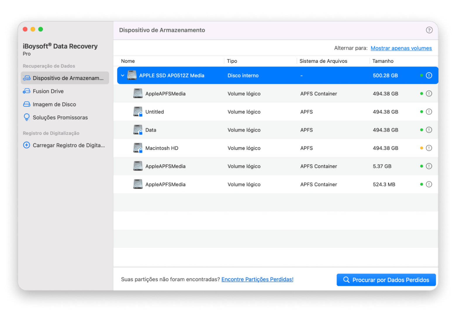Click the Macintosh HD locked disk icon

click(x=138, y=148)
